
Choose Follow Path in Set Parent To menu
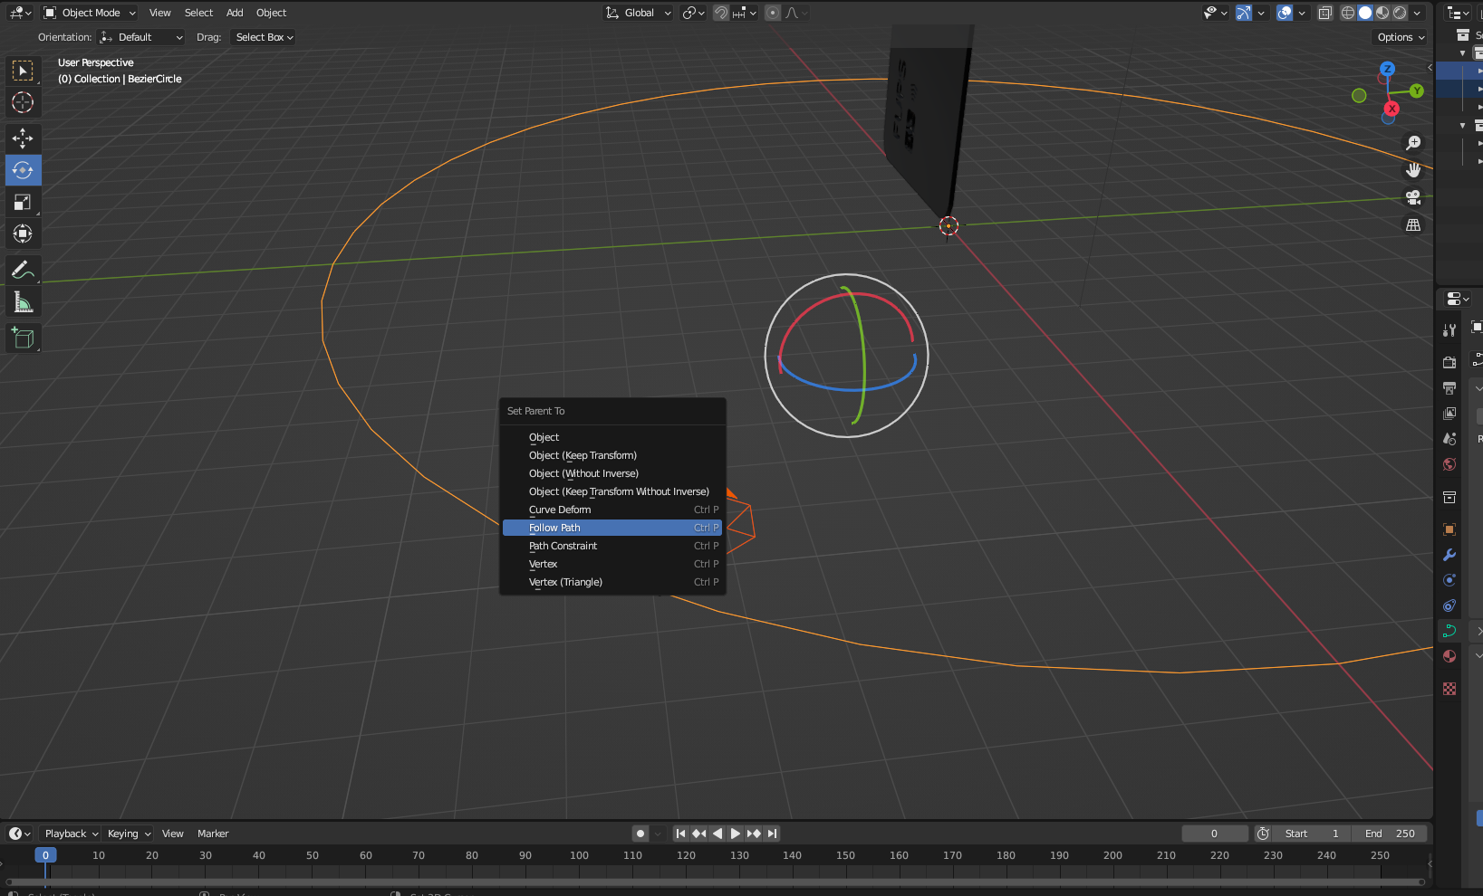[x=612, y=528]
